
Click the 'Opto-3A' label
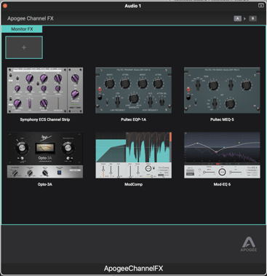tap(45, 184)
